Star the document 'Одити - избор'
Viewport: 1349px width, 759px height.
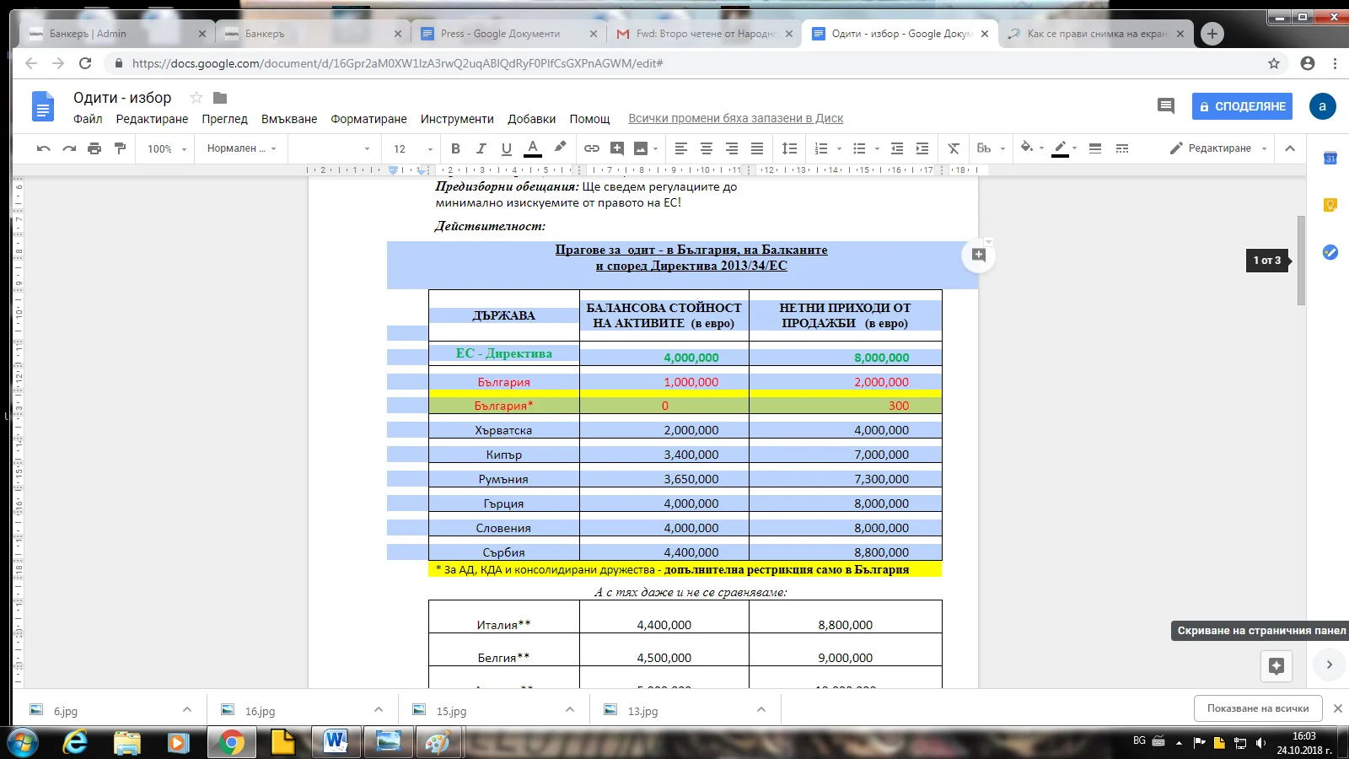coord(196,98)
